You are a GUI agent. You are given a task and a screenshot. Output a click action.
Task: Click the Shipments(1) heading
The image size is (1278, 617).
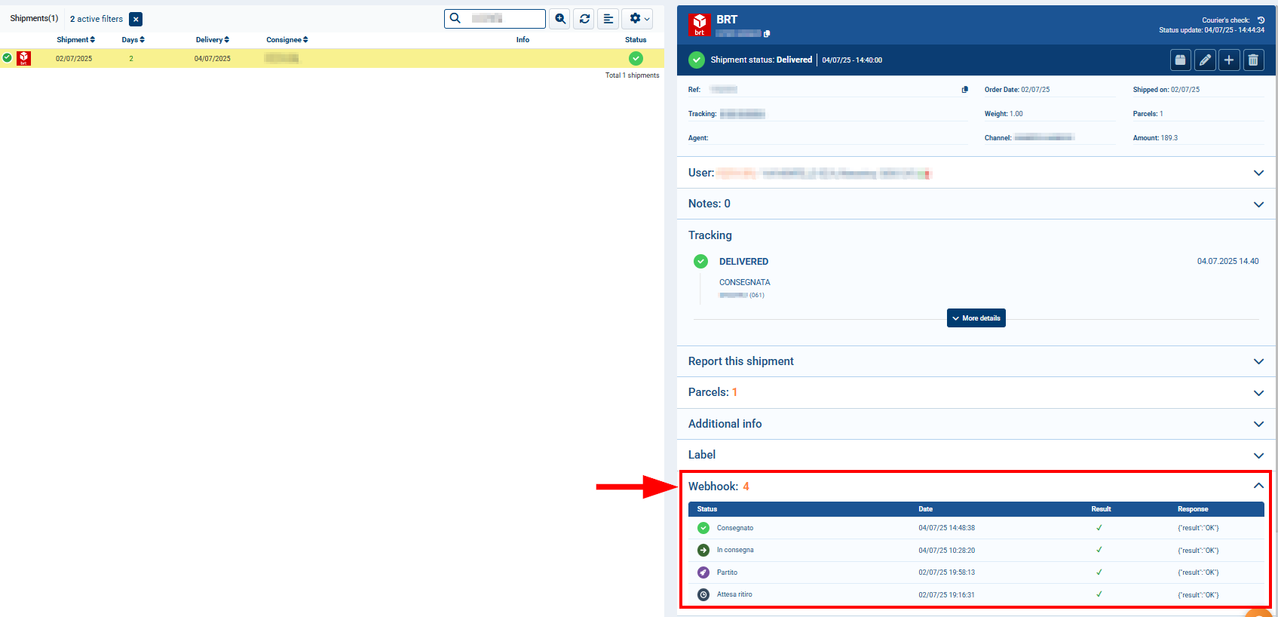pos(34,18)
